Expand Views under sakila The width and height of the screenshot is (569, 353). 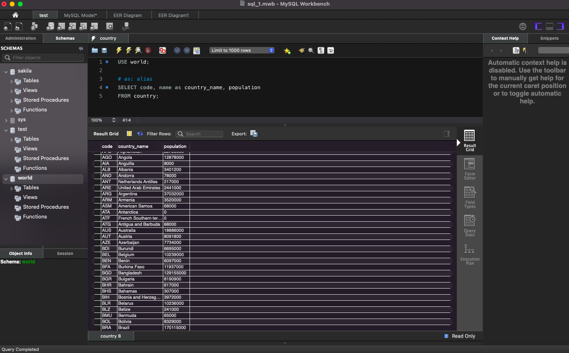(11, 91)
